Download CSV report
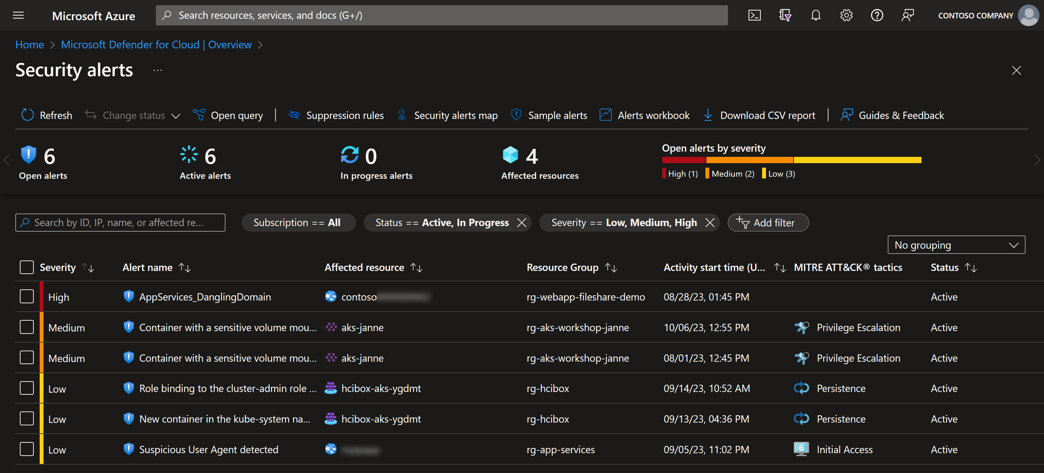 point(759,115)
